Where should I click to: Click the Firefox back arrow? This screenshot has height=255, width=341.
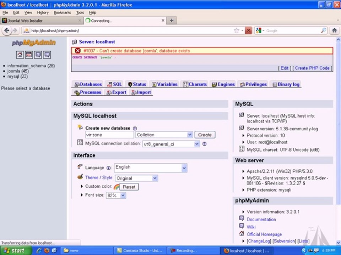(7, 30)
